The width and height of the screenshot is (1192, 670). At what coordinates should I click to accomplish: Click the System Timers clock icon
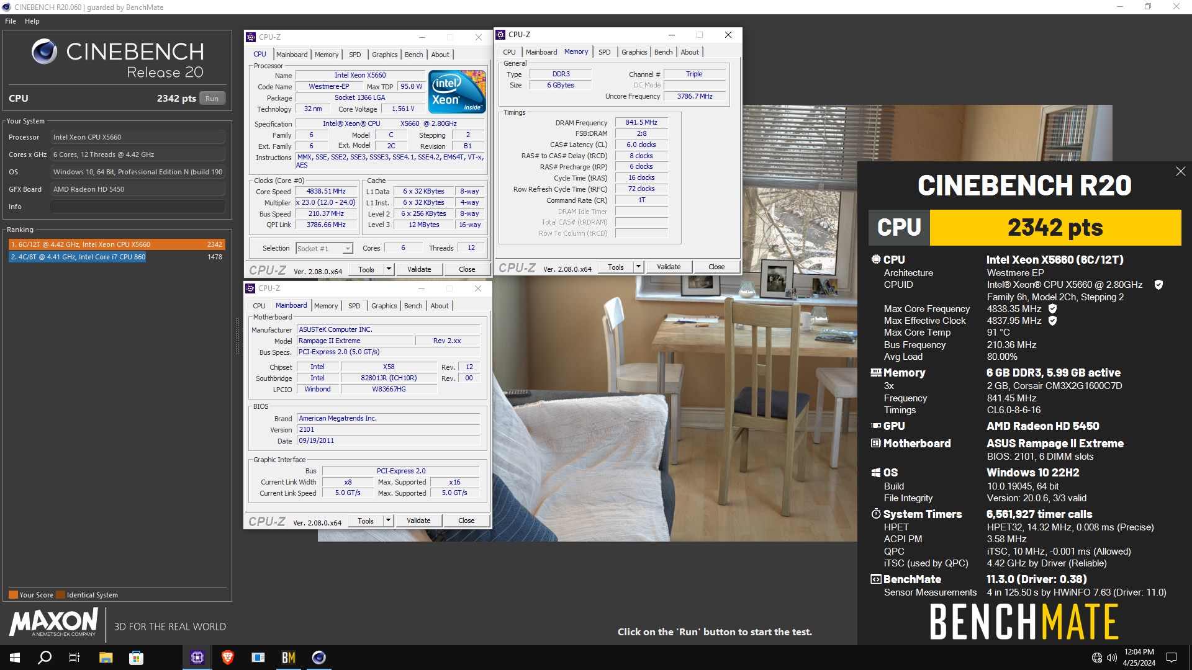(875, 514)
